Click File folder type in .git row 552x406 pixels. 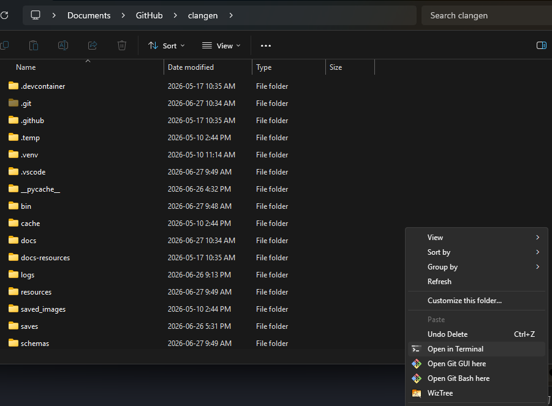[x=272, y=103]
